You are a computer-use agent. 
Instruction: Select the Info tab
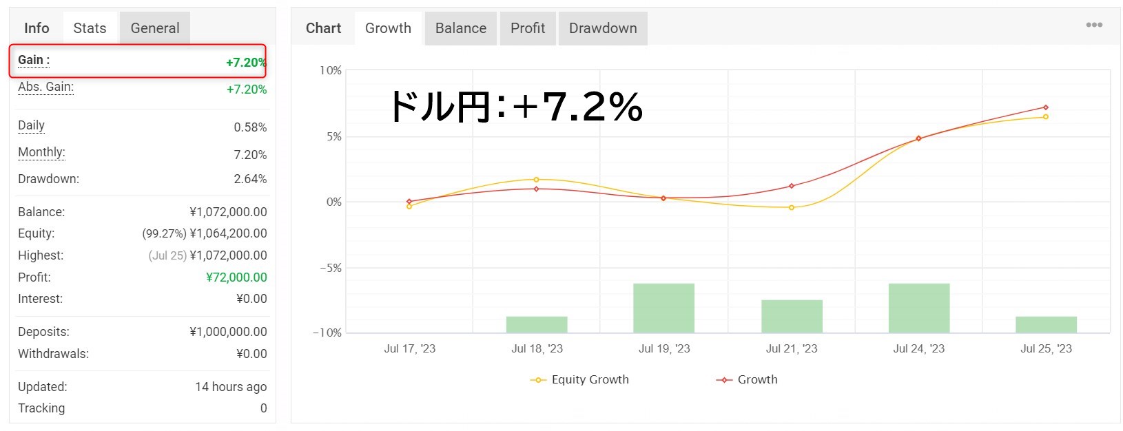coord(37,28)
